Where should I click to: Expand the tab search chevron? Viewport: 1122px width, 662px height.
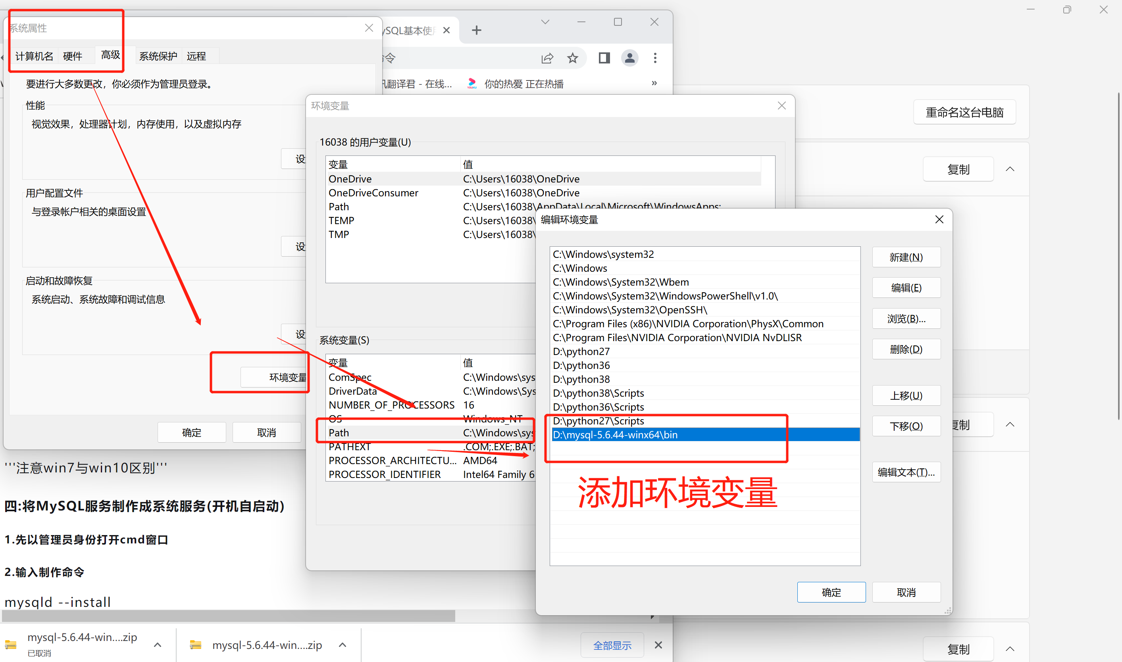pos(545,22)
